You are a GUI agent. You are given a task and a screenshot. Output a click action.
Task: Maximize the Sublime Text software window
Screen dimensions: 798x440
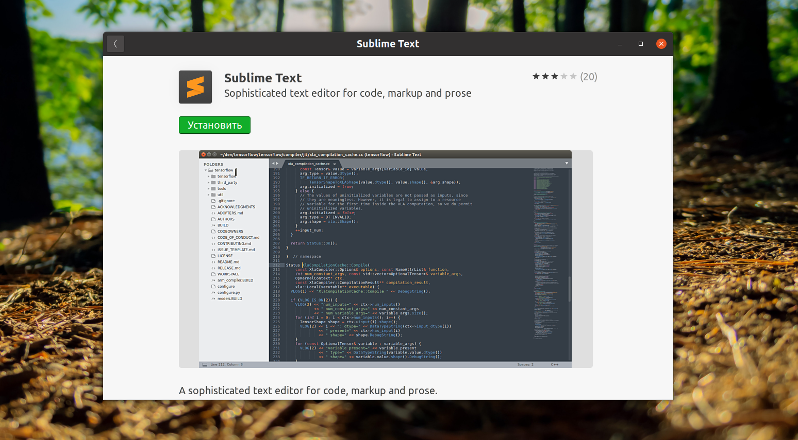pos(641,44)
